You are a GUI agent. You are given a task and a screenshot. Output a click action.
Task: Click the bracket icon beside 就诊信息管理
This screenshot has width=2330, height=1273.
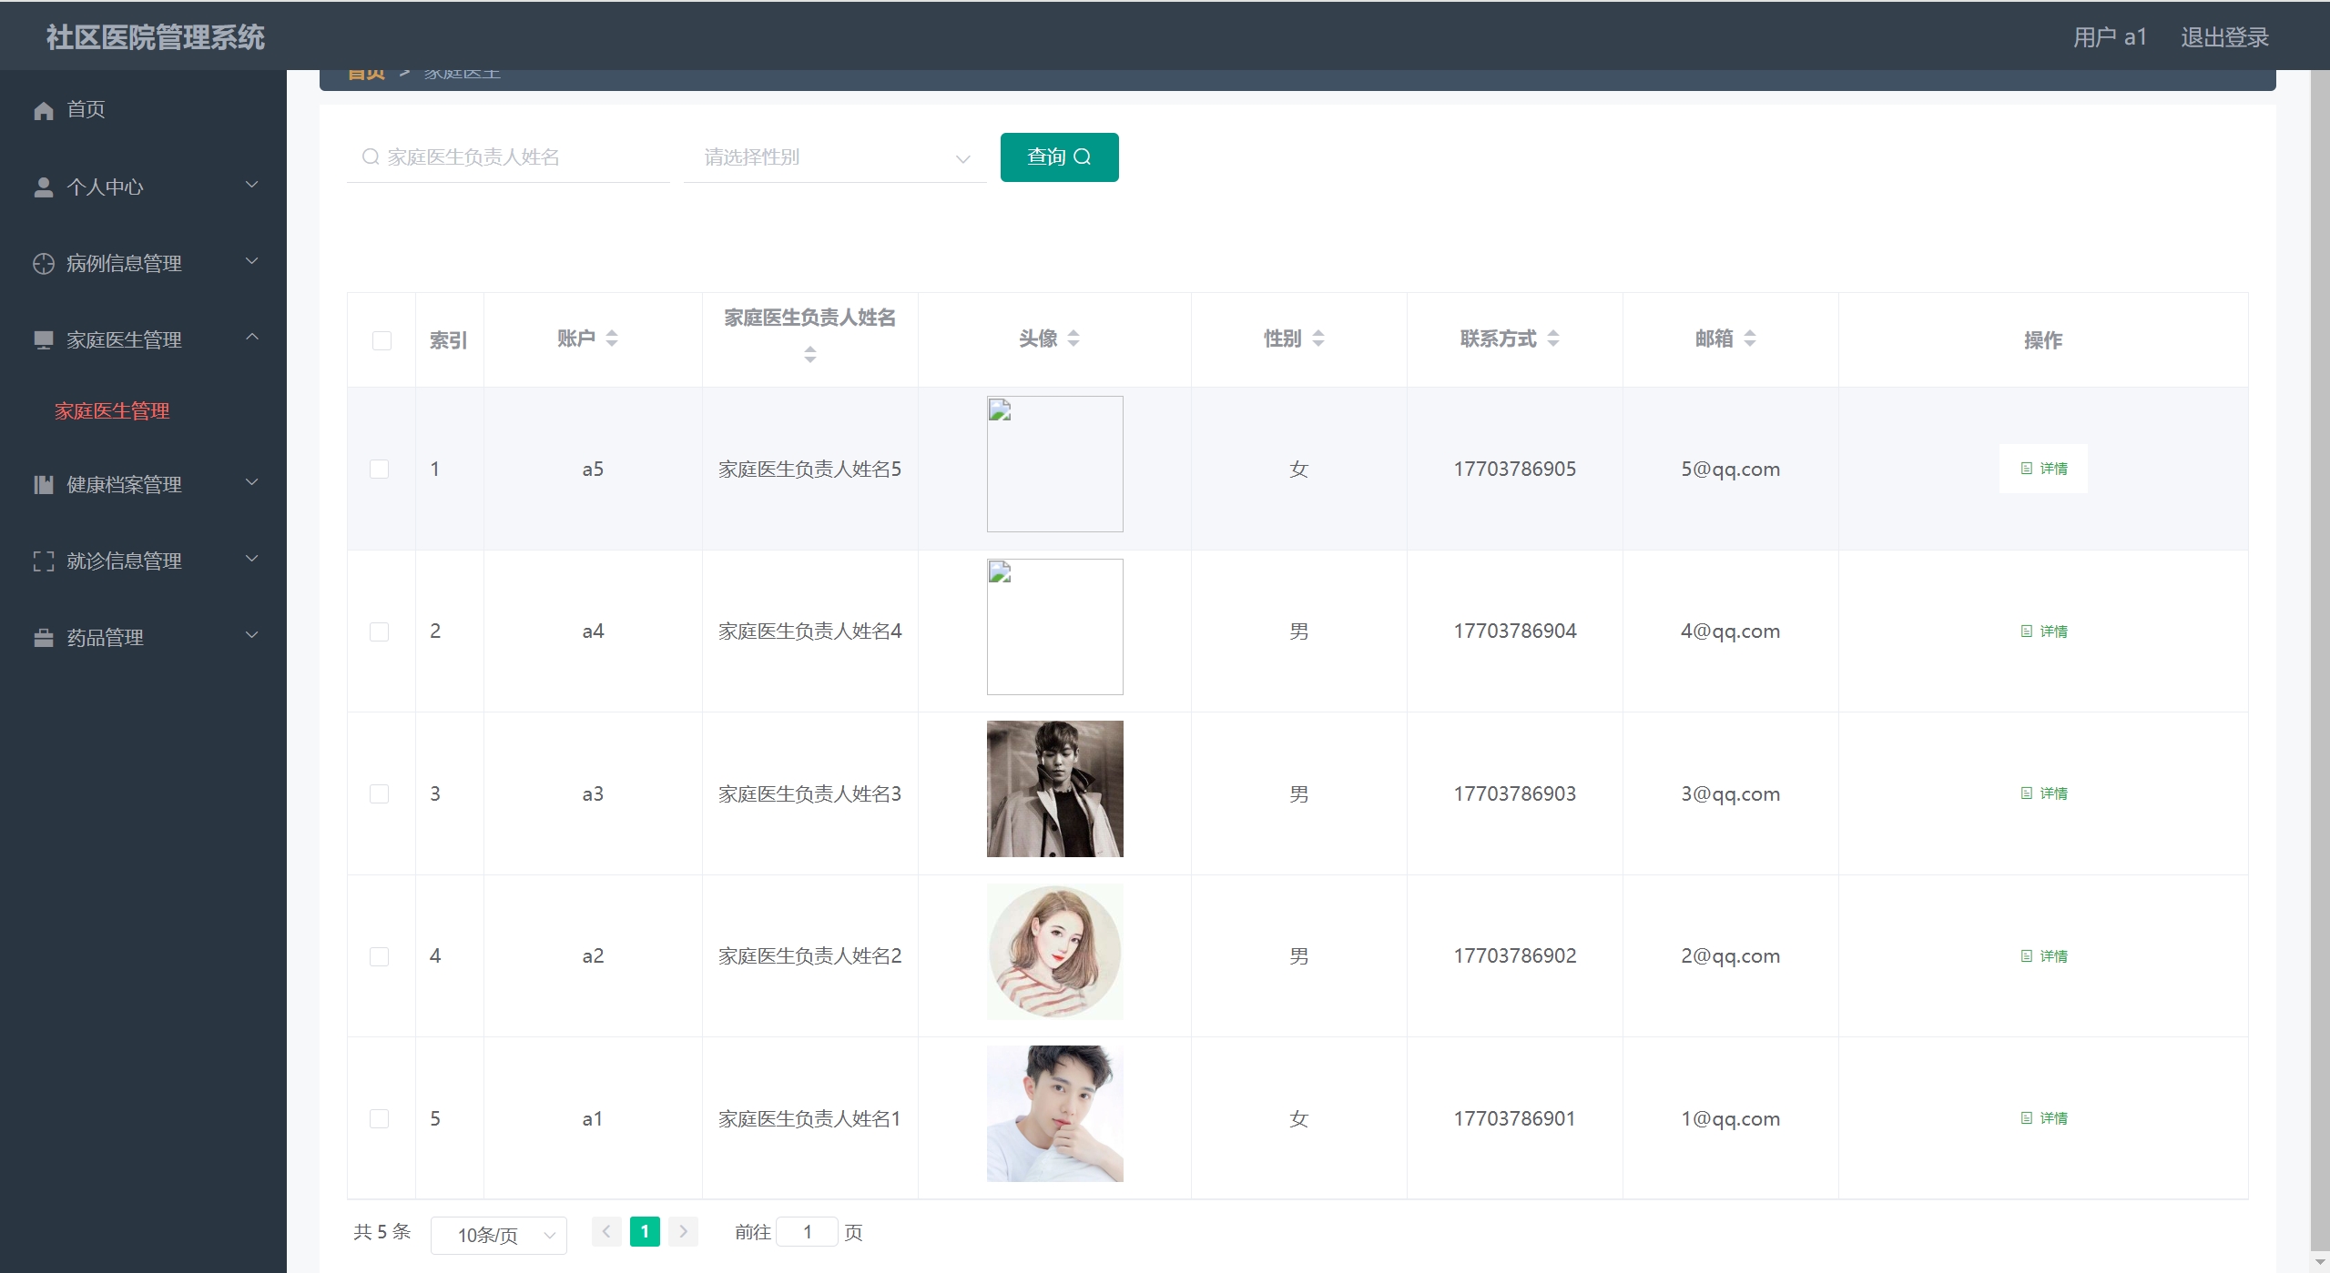tap(43, 561)
